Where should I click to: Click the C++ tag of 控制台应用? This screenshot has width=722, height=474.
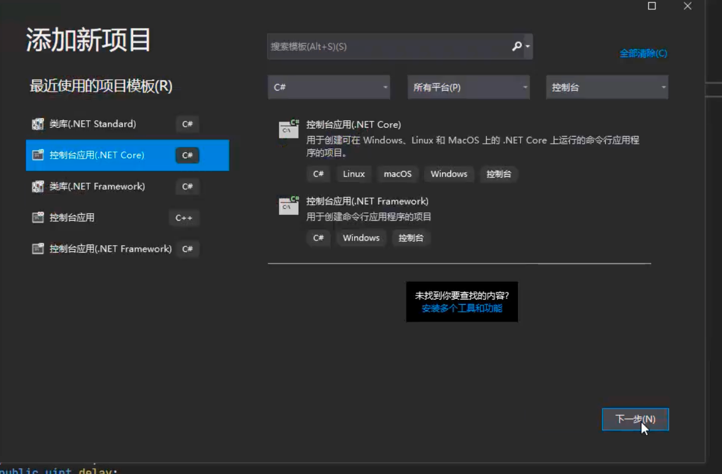184,218
